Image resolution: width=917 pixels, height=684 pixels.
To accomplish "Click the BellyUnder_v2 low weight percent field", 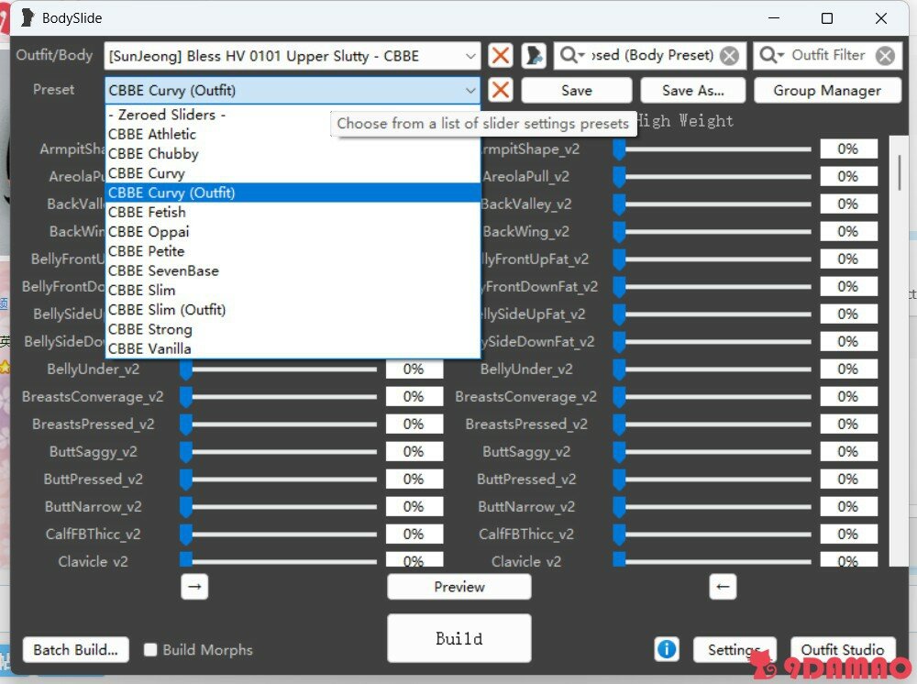I will pyautogui.click(x=414, y=370).
